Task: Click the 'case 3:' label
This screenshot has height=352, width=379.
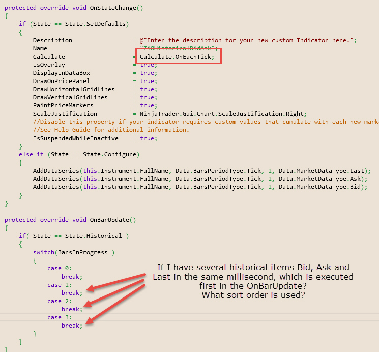Action: pos(60,318)
